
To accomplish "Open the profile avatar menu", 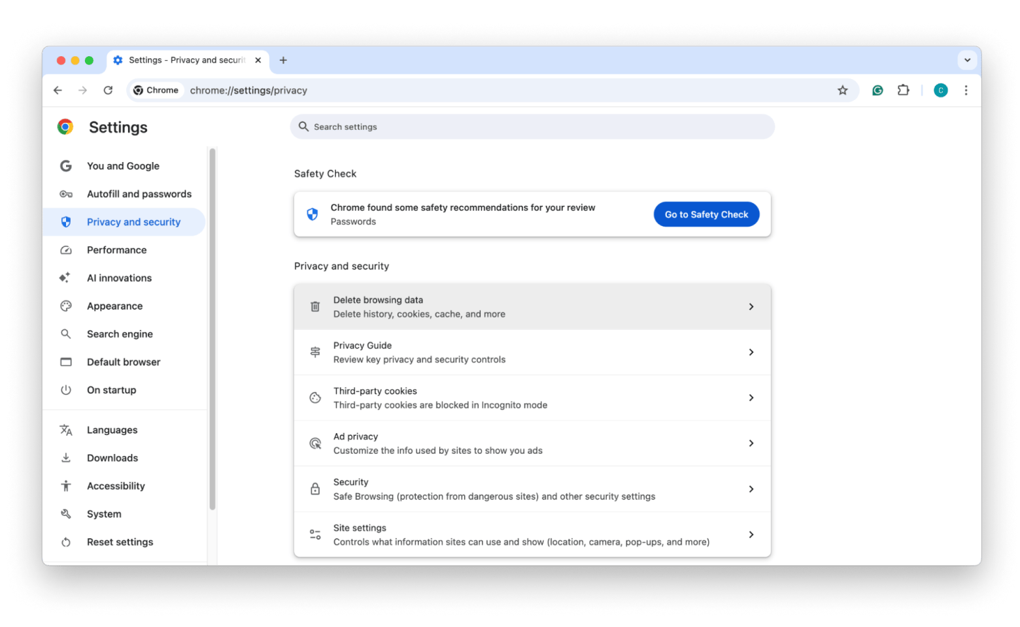I will [x=940, y=90].
